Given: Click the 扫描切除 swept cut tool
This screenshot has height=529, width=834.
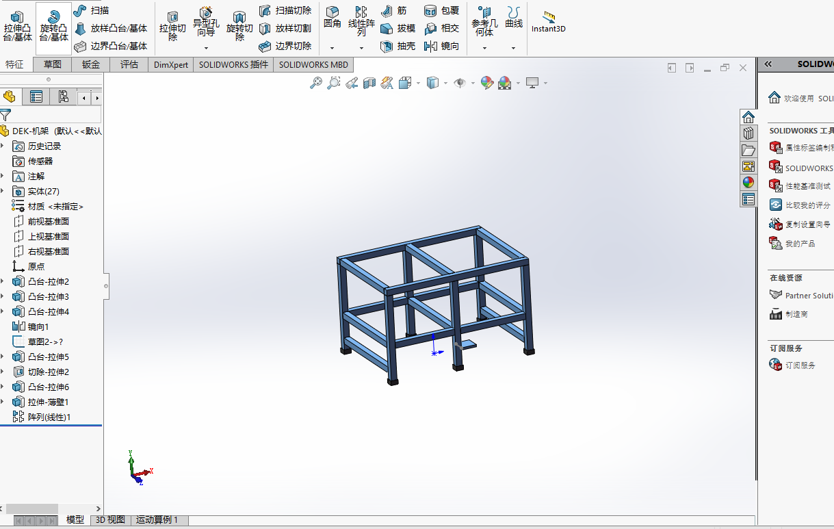Looking at the screenshot, I should [285, 10].
